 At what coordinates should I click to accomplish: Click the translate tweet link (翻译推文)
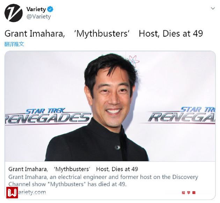click(x=14, y=44)
